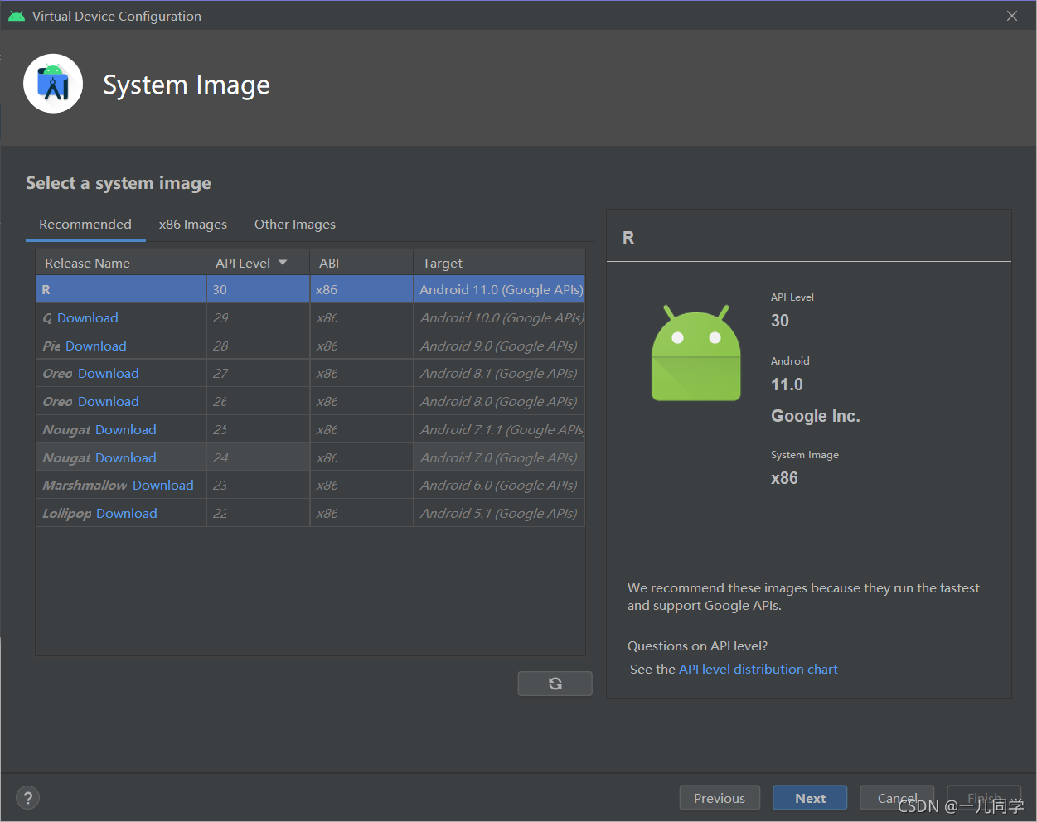Click the Android 8.1 (Google APIs) cell
1037x822 pixels.
click(499, 374)
